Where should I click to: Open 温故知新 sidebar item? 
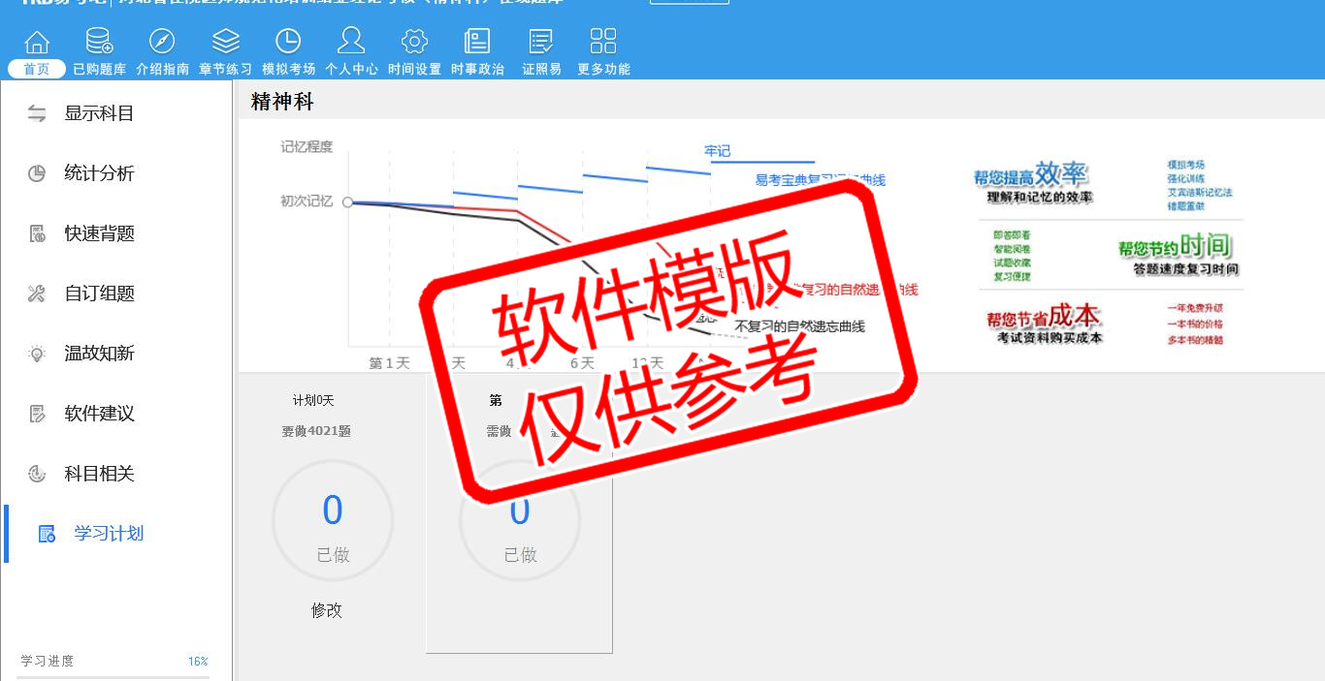[99, 354]
